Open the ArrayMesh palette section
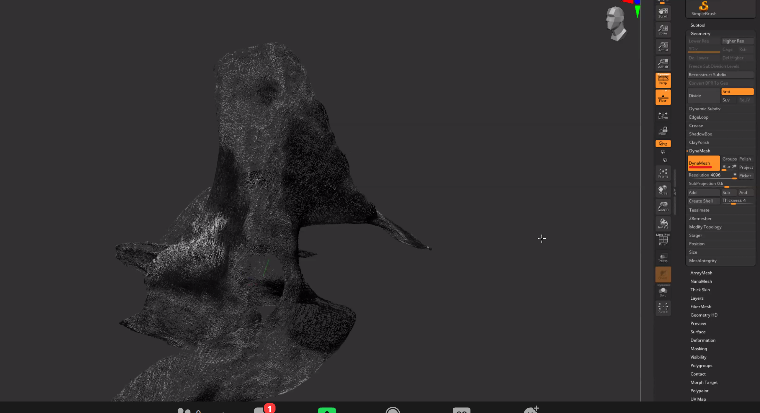The width and height of the screenshot is (760, 413). (701, 273)
